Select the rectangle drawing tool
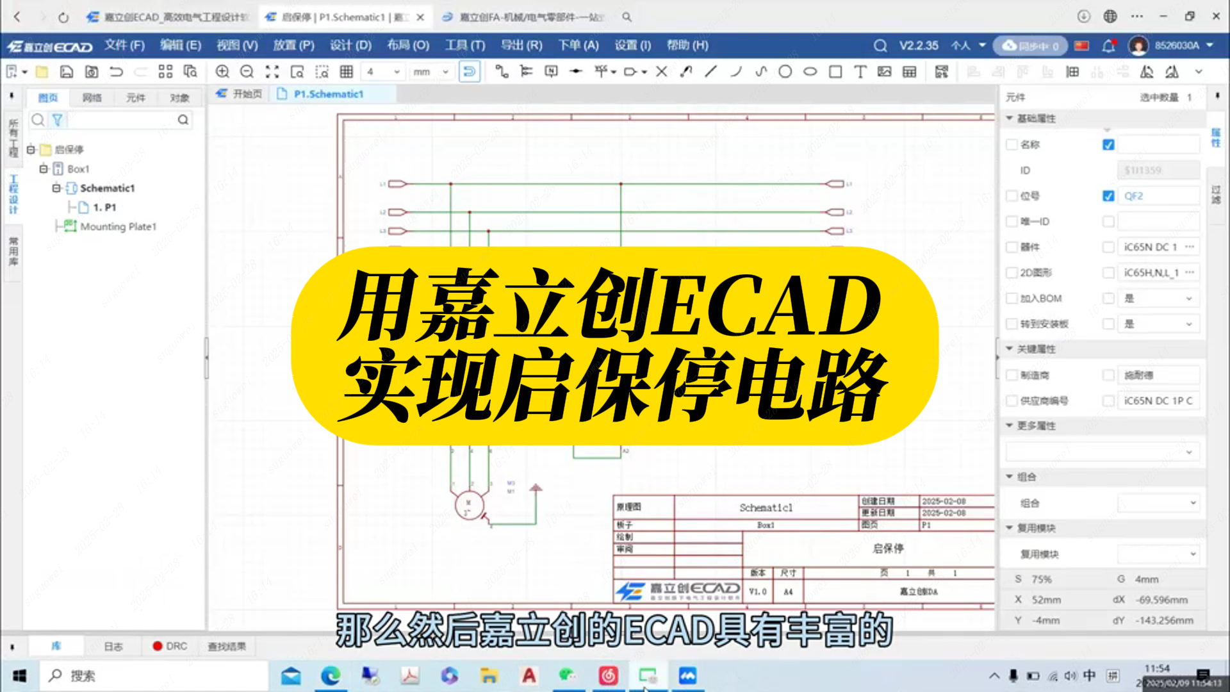Screen dimensions: 1230x692 pyautogui.click(x=835, y=72)
